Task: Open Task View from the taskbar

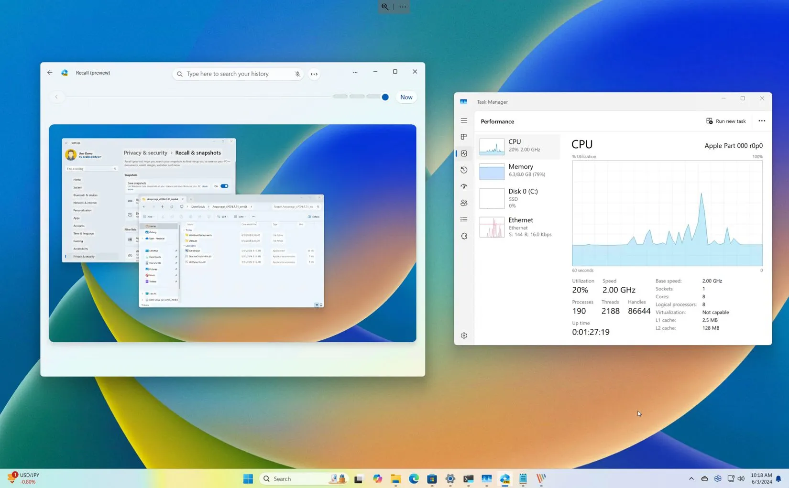Action: coord(359,478)
